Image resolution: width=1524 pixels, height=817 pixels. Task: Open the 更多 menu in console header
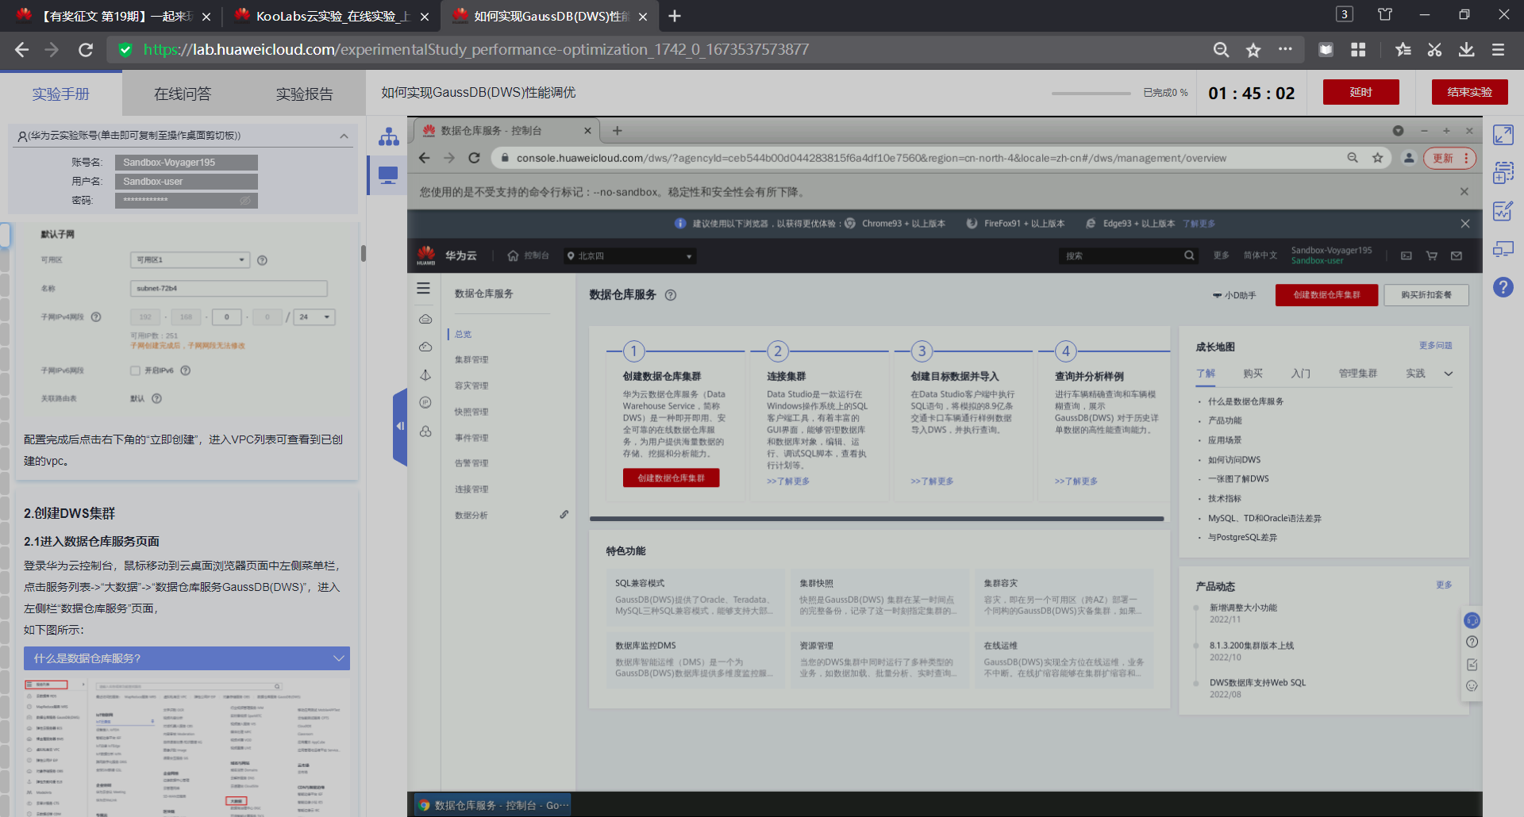point(1221,255)
